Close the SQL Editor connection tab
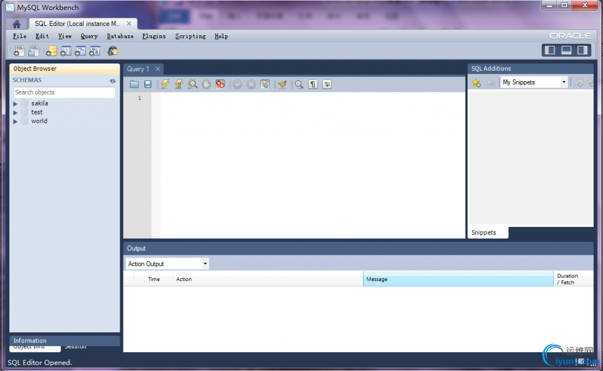The height and width of the screenshot is (371, 603). tap(129, 24)
